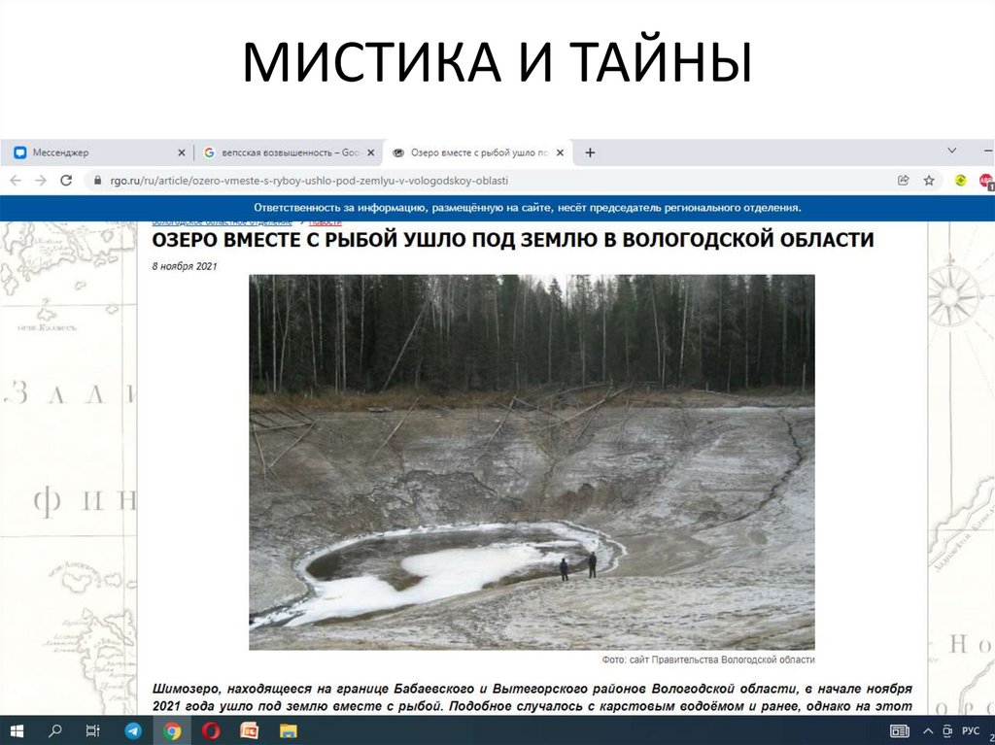Open a new browser tab
The width and height of the screenshot is (995, 745).
coord(590,152)
